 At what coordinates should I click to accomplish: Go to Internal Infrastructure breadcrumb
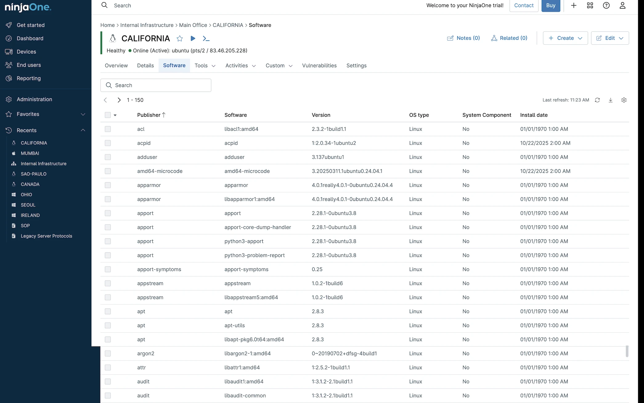click(147, 25)
